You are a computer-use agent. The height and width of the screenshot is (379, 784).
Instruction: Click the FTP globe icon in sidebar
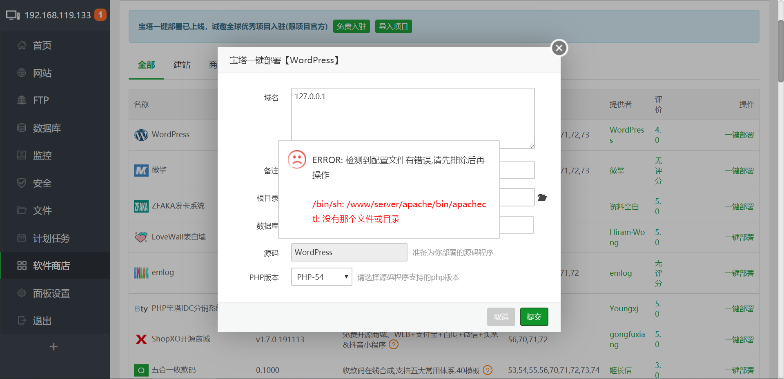(x=22, y=100)
